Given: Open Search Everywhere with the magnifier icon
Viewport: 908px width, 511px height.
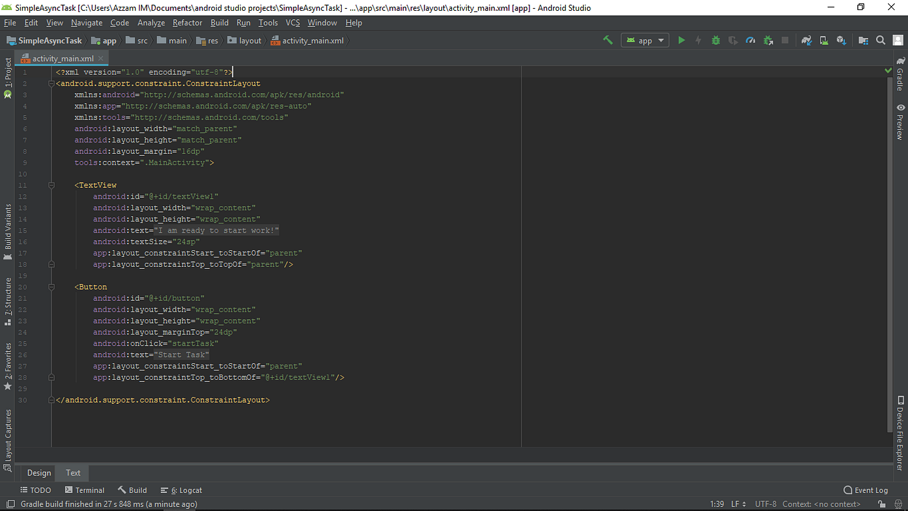Looking at the screenshot, I should pyautogui.click(x=881, y=40).
